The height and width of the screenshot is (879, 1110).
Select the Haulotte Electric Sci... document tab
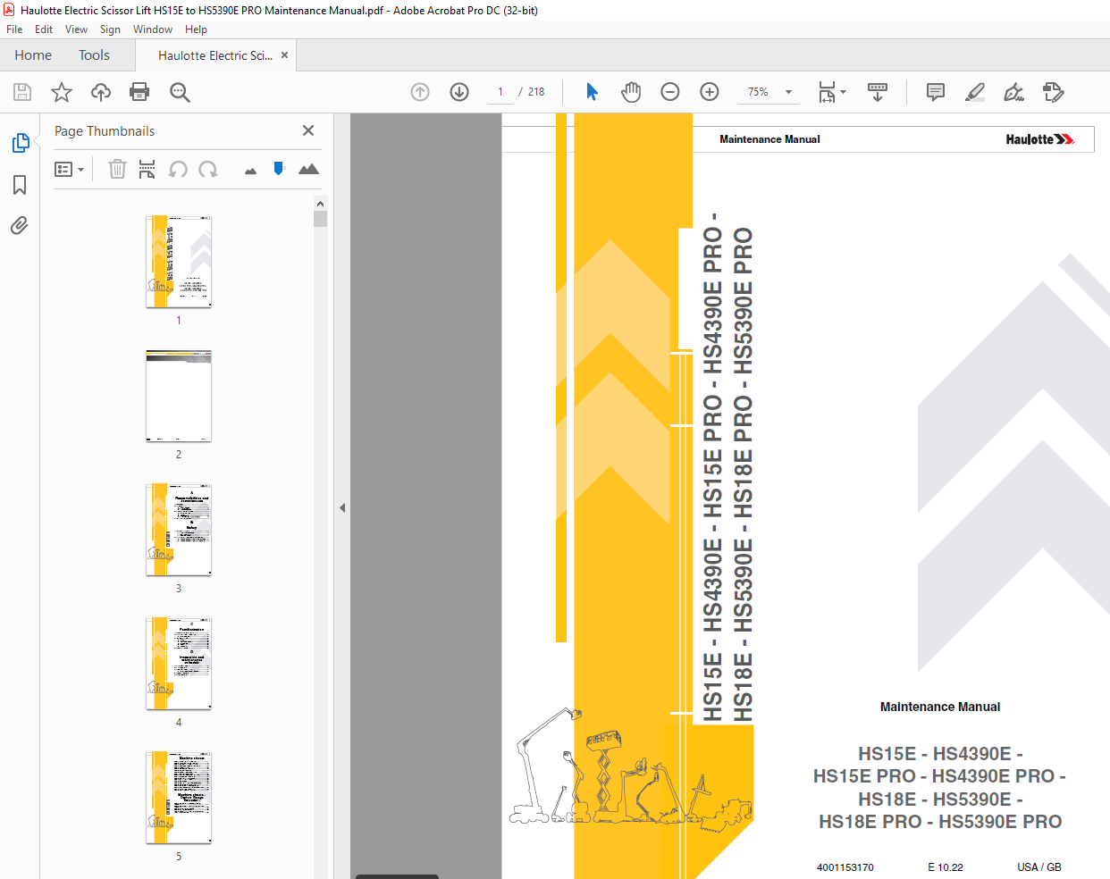(215, 55)
